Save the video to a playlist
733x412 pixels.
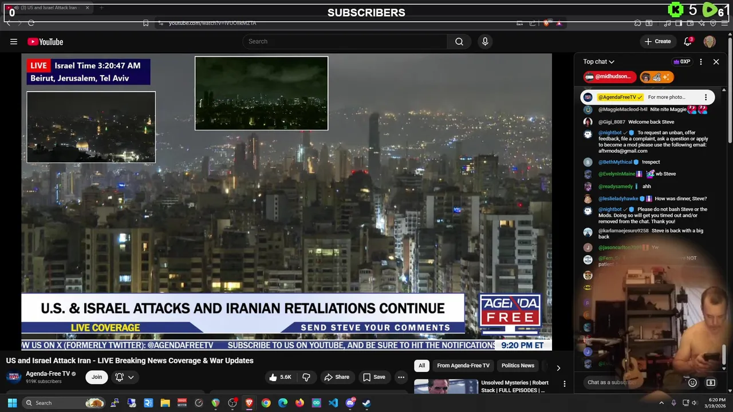coord(374,377)
